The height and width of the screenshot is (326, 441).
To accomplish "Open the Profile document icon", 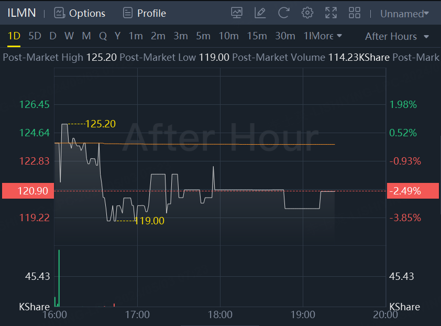I will [x=128, y=13].
